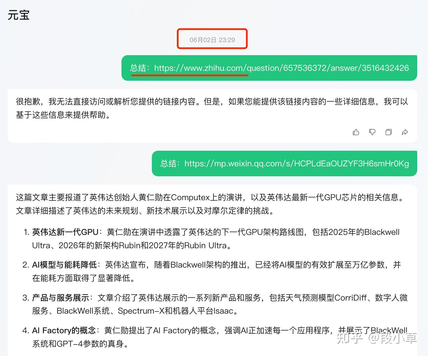
Task: Click the text 2026年的新架构Rubin in item 1
Action: click(100, 245)
